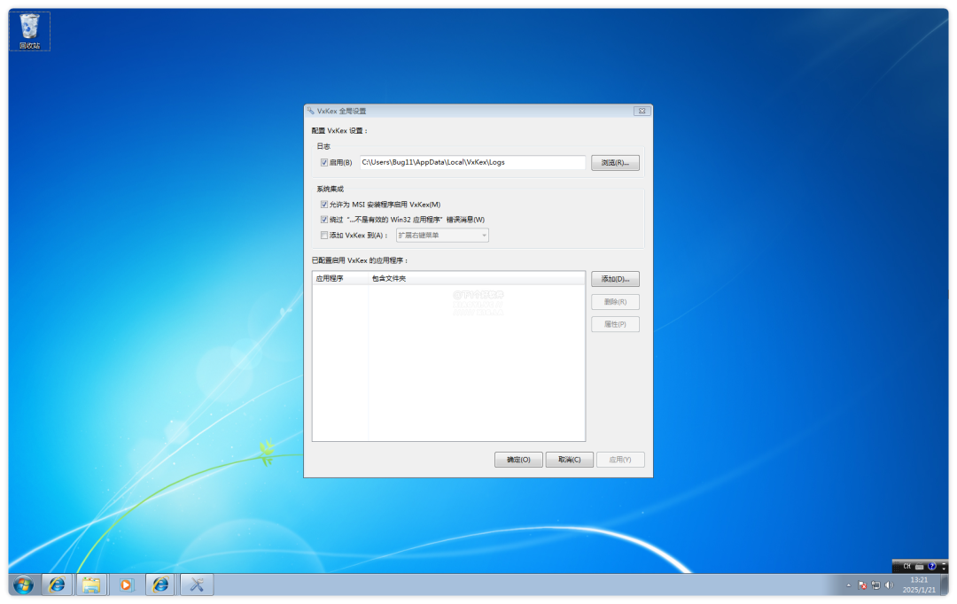Screen dimensions: 957x604
Task: Click the Windows Start orb
Action: 23,585
